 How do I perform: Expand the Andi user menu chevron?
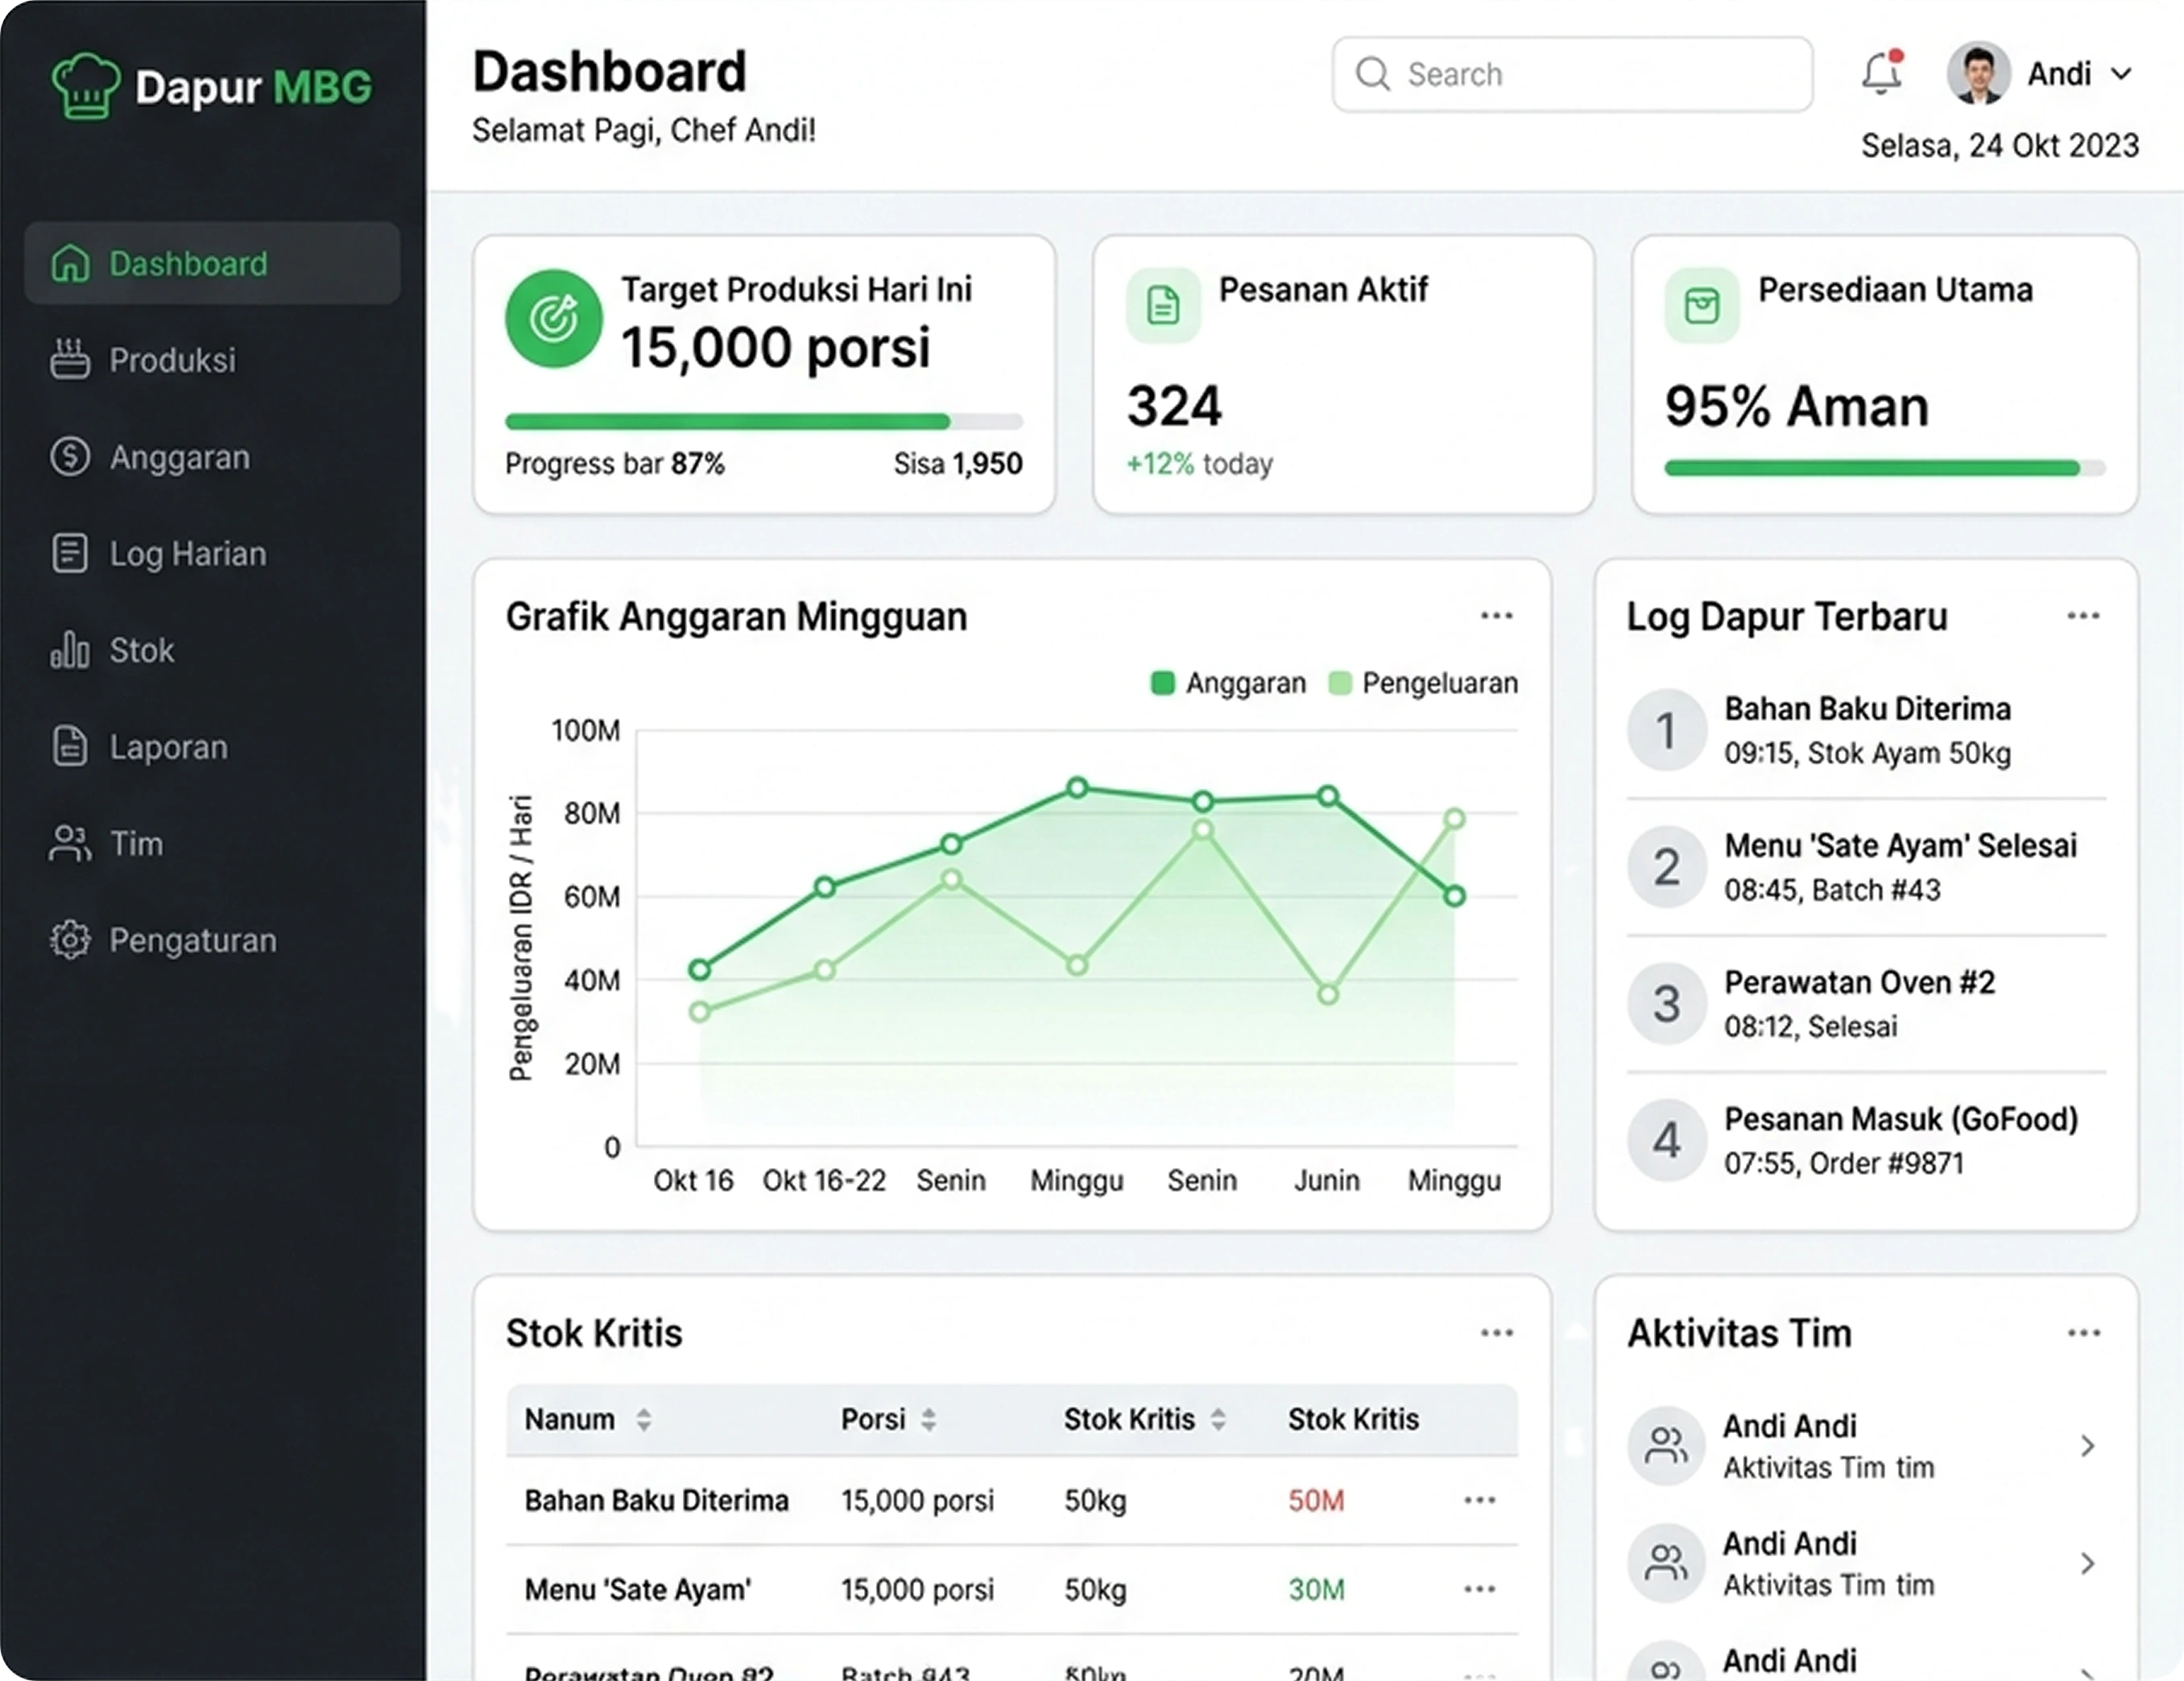click(2121, 74)
